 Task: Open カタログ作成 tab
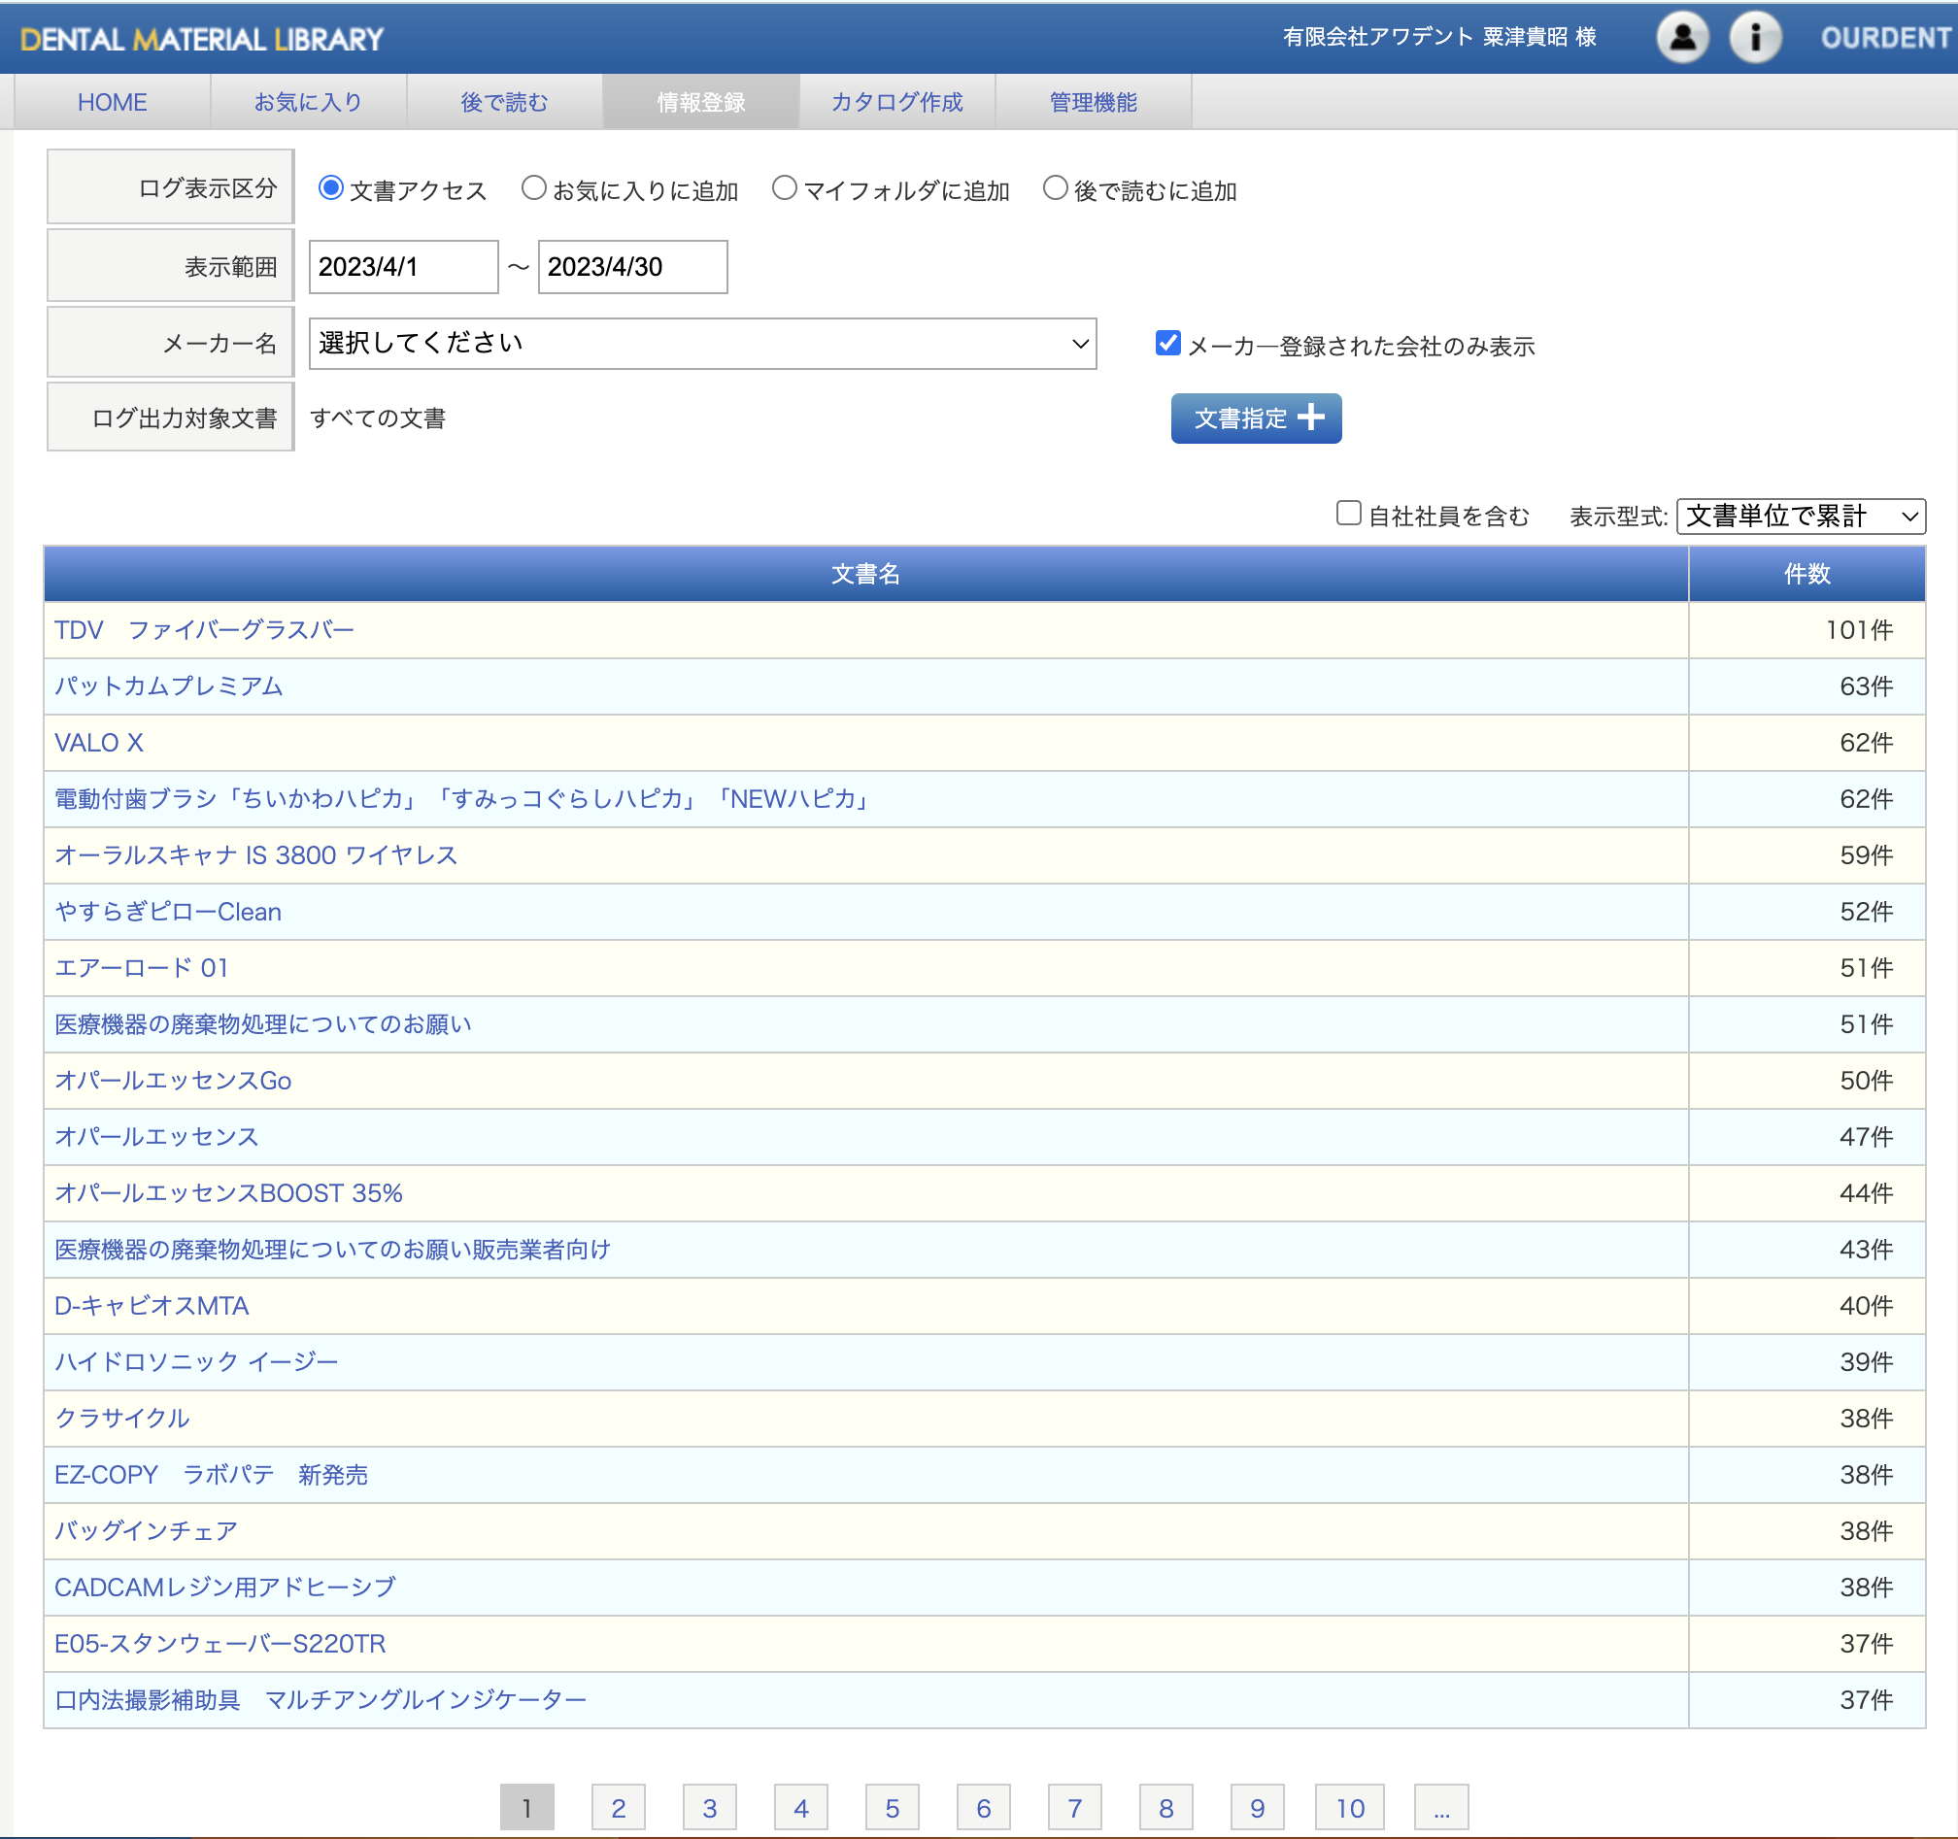tap(897, 102)
